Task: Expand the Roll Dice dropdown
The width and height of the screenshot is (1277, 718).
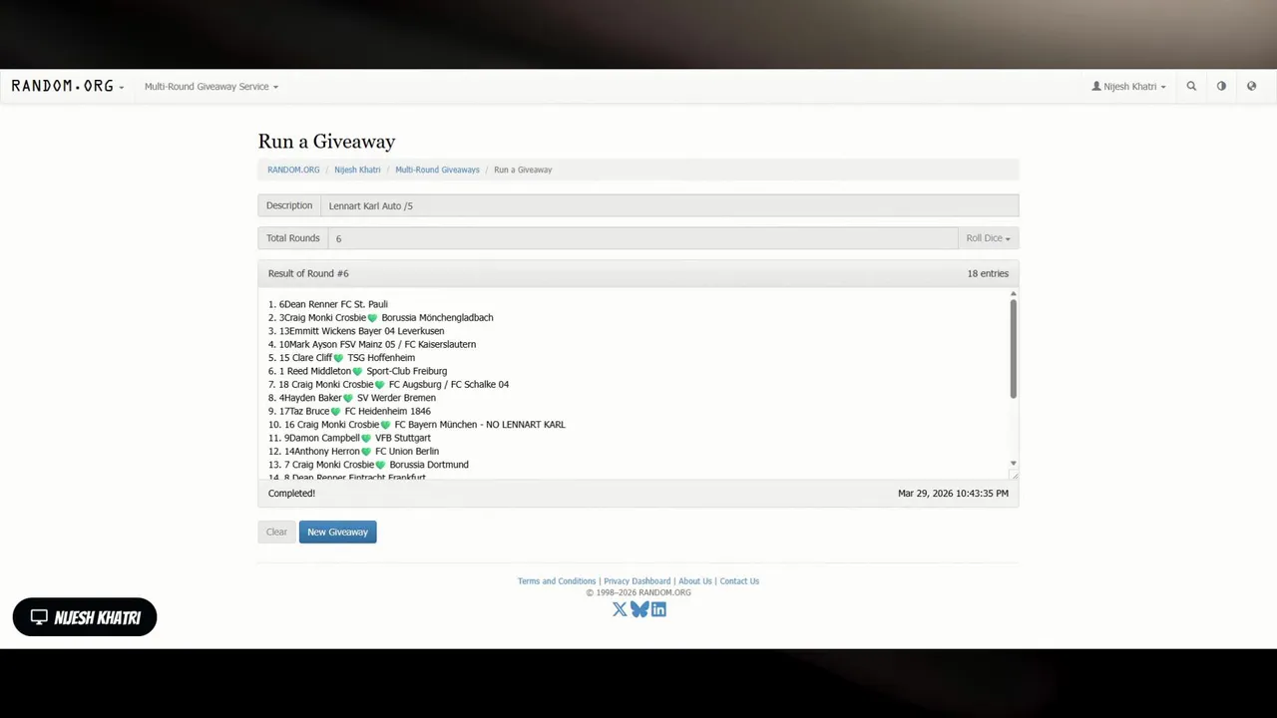Action: (988, 238)
